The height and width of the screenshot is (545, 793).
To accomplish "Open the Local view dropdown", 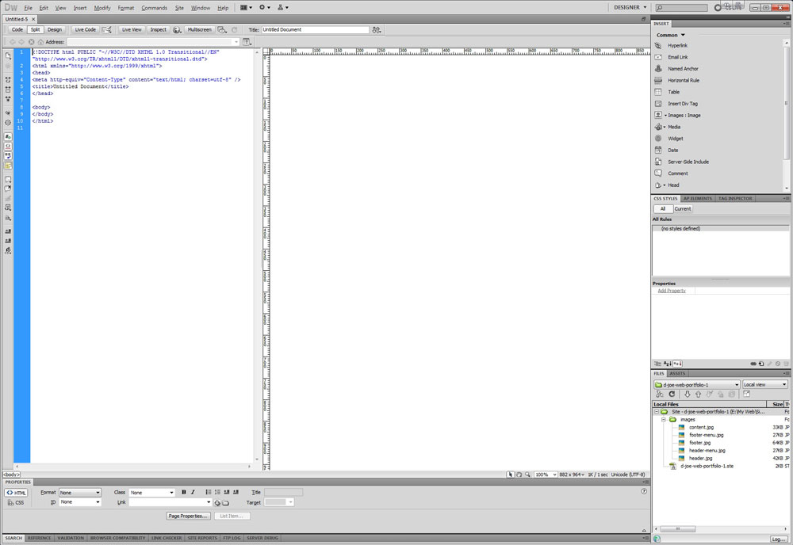I will coord(764,384).
